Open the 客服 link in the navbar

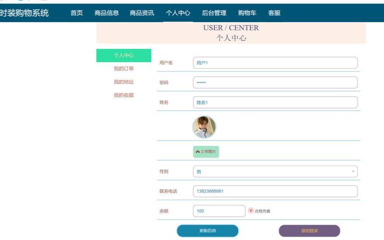274,13
